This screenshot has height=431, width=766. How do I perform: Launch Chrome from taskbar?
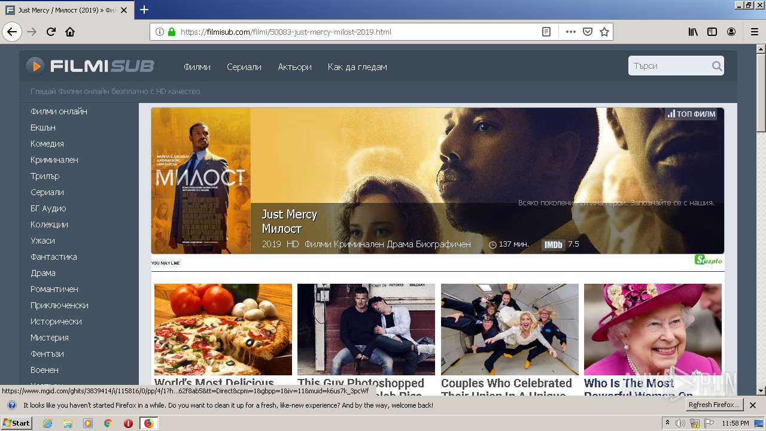coord(108,423)
